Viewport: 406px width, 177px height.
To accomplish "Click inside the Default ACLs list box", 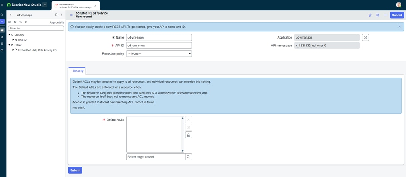I will tap(155, 134).
